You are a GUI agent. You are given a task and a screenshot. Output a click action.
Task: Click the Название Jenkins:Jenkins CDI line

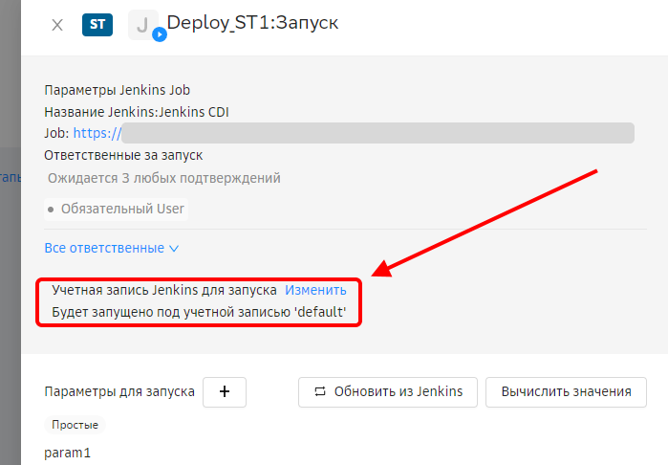[136, 112]
